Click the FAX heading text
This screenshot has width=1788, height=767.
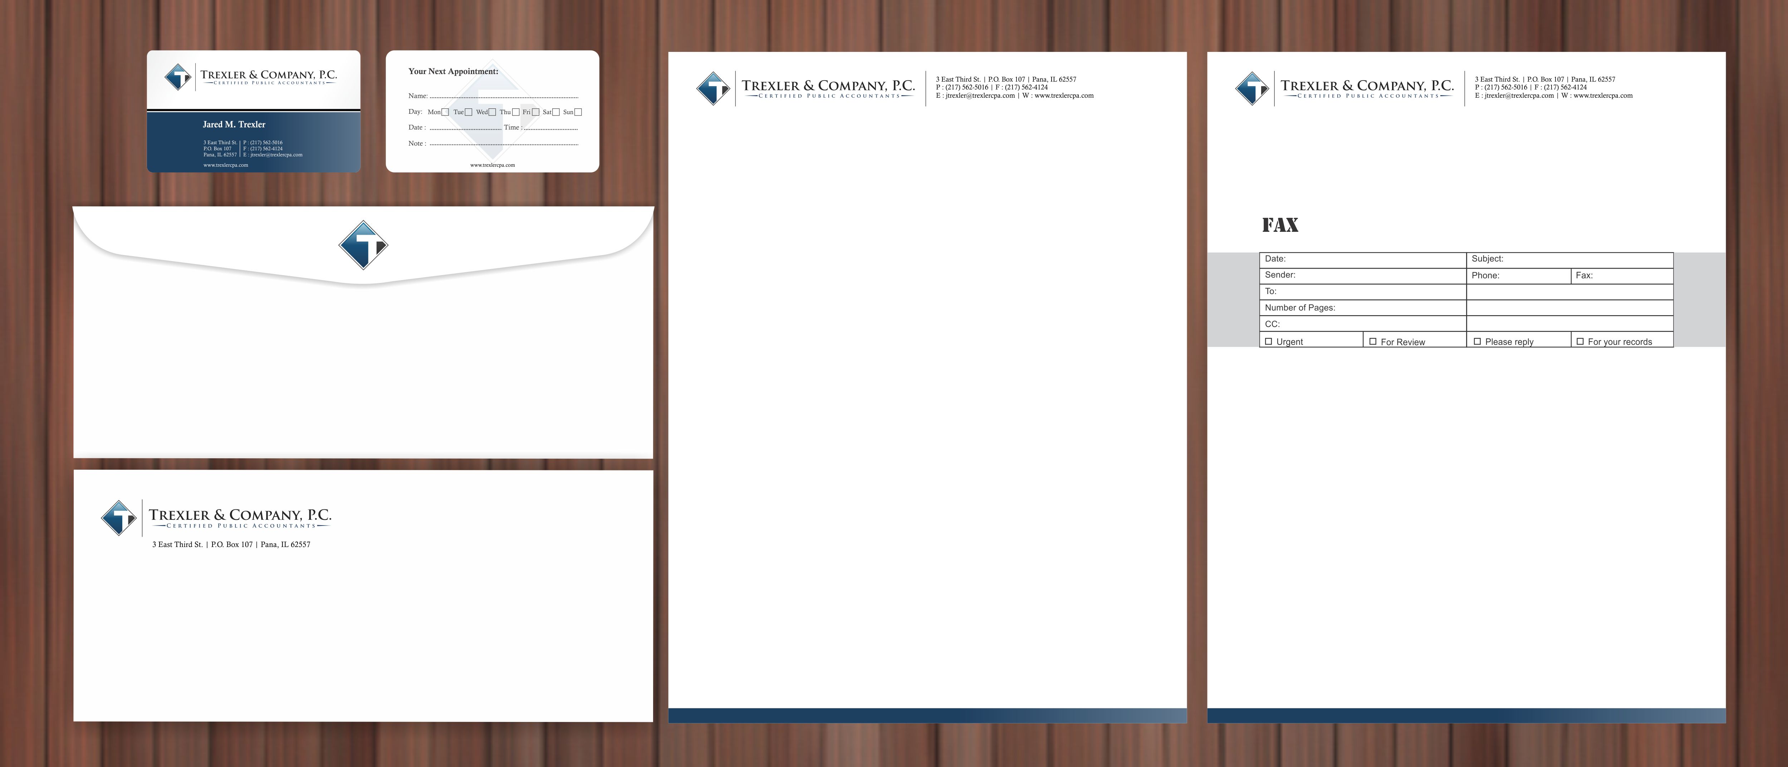point(1280,225)
